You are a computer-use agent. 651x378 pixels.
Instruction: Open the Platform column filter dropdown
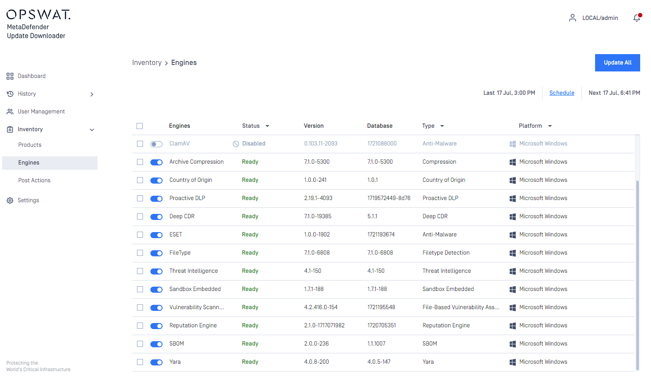point(550,126)
